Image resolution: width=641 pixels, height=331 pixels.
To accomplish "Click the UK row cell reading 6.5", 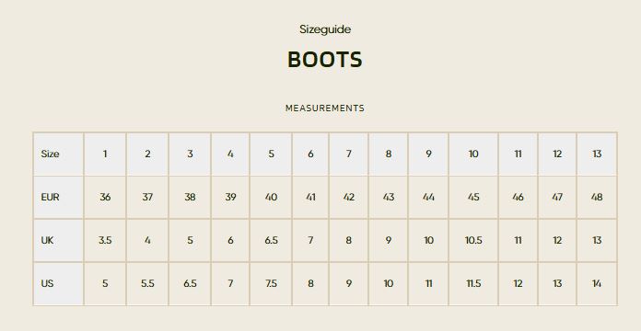I will click(x=271, y=240).
